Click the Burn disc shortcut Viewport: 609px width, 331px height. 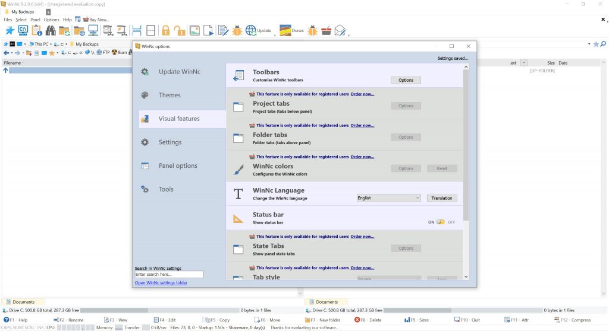pyautogui.click(x=119, y=52)
